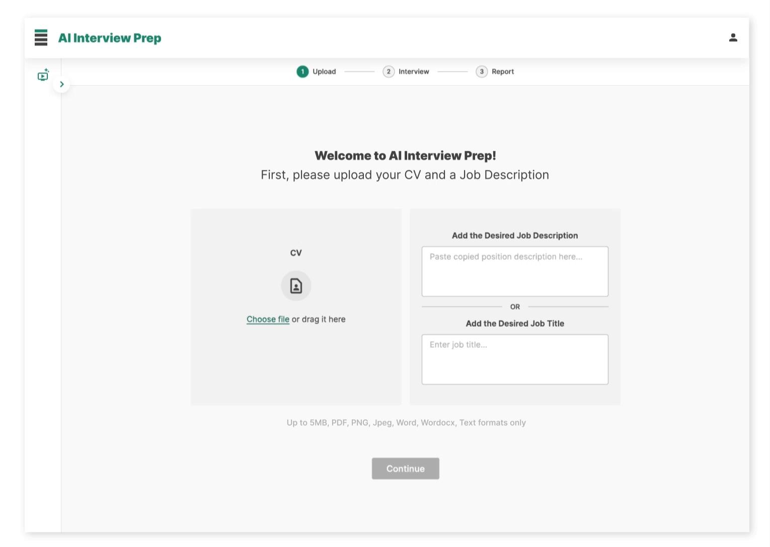Click the supported file formats hint text

(x=406, y=423)
